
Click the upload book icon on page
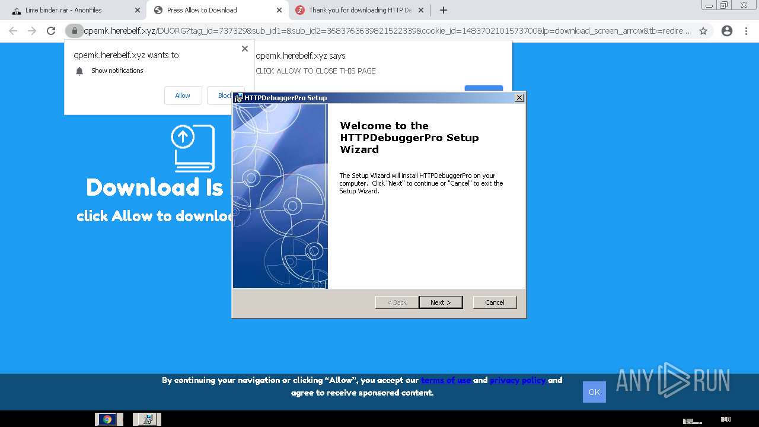point(193,148)
